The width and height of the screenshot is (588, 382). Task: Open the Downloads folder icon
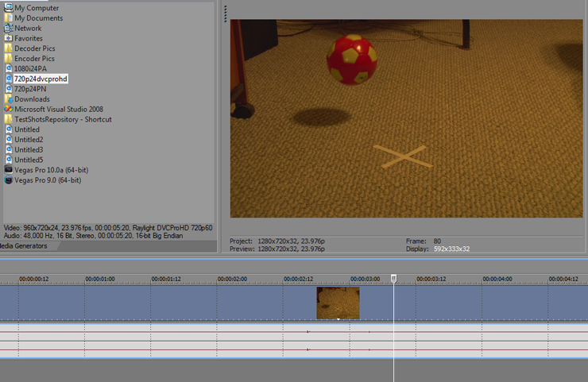coord(8,98)
